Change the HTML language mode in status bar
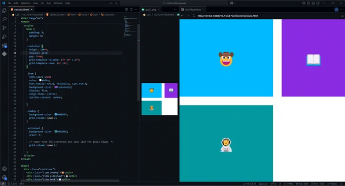The height and width of the screenshot is (186, 345). (x=290, y=183)
